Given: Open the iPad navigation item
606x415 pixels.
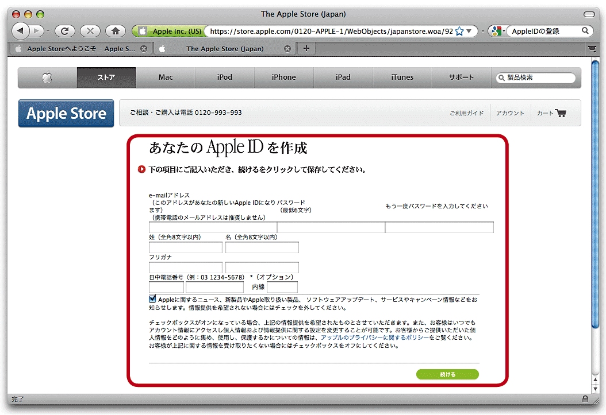Looking at the screenshot, I should tap(343, 77).
